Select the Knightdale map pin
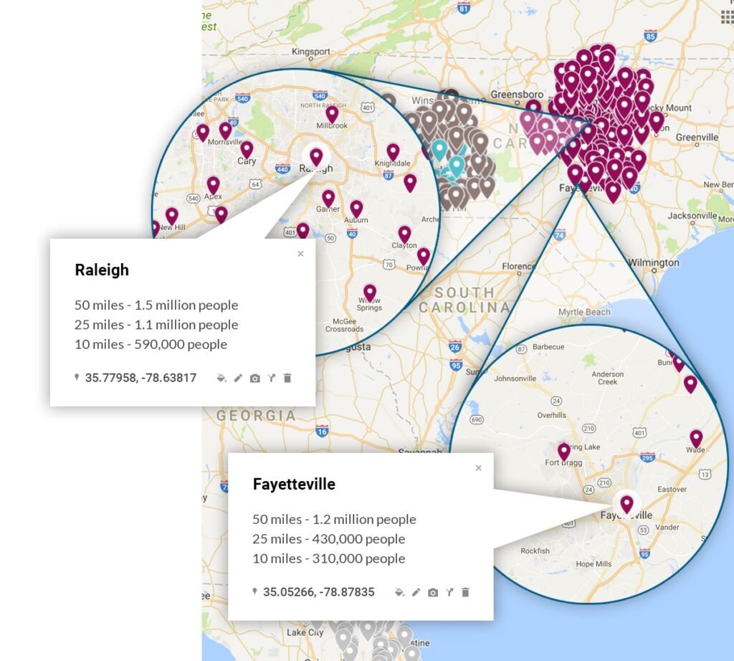This screenshot has height=661, width=734. click(x=394, y=152)
